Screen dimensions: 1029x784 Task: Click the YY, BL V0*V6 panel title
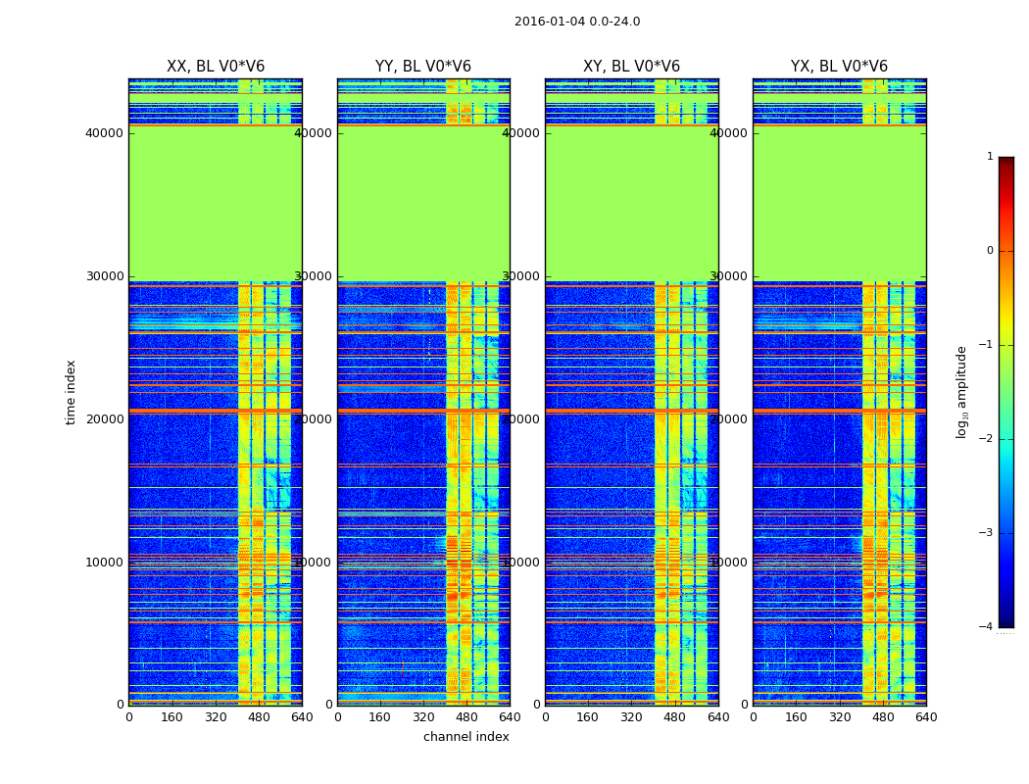(422, 67)
